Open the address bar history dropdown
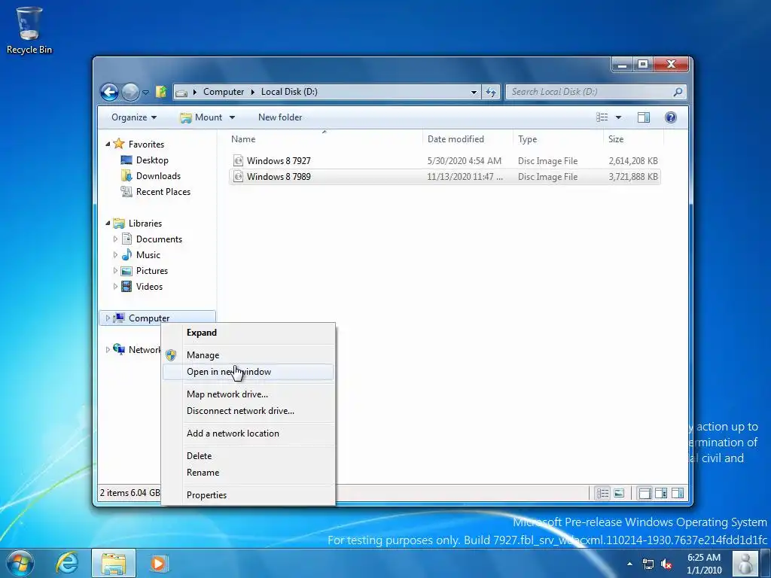This screenshot has width=771, height=578. pos(474,92)
